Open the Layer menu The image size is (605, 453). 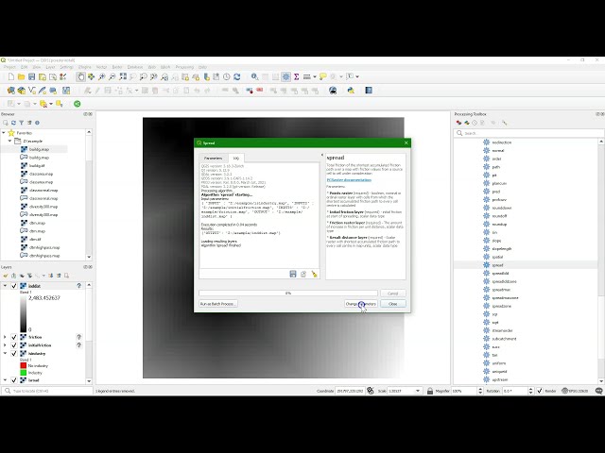pyautogui.click(x=50, y=67)
